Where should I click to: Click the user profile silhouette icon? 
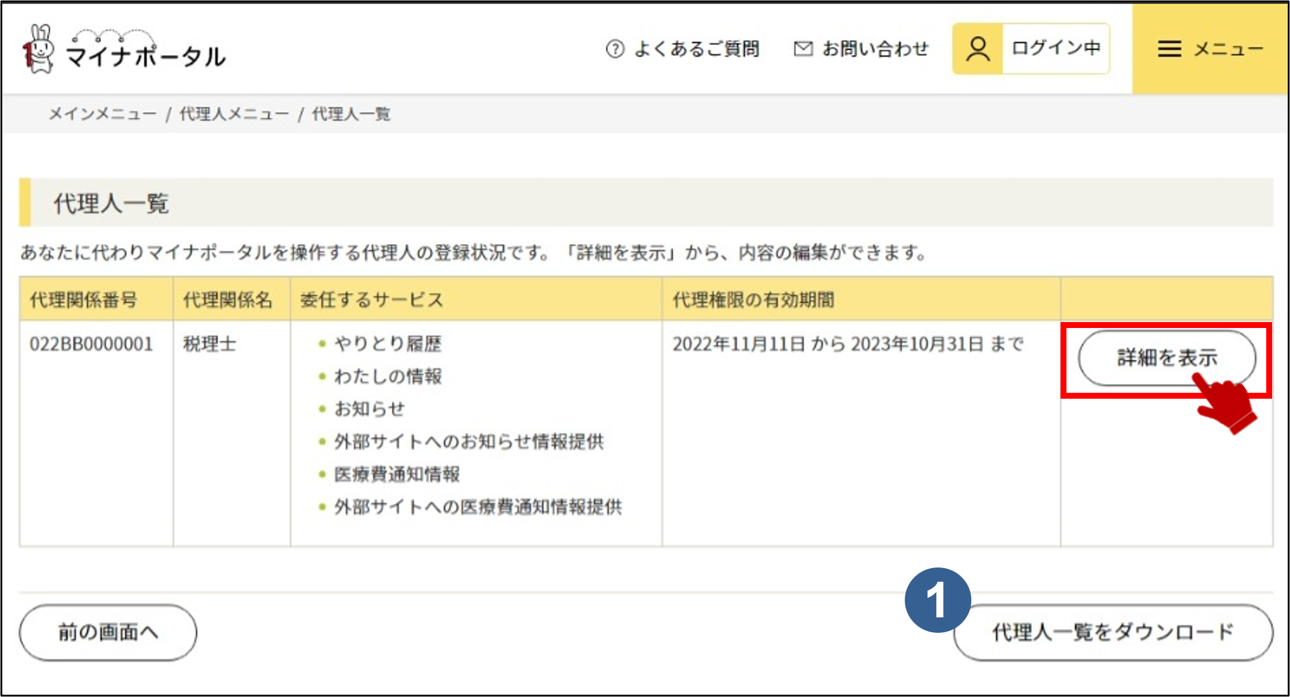978,49
